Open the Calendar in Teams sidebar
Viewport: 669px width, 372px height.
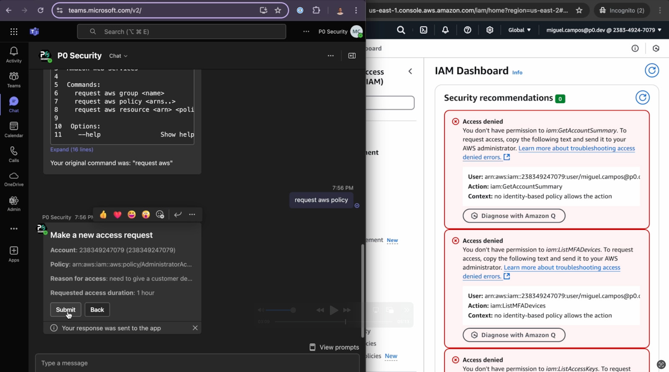(14, 130)
